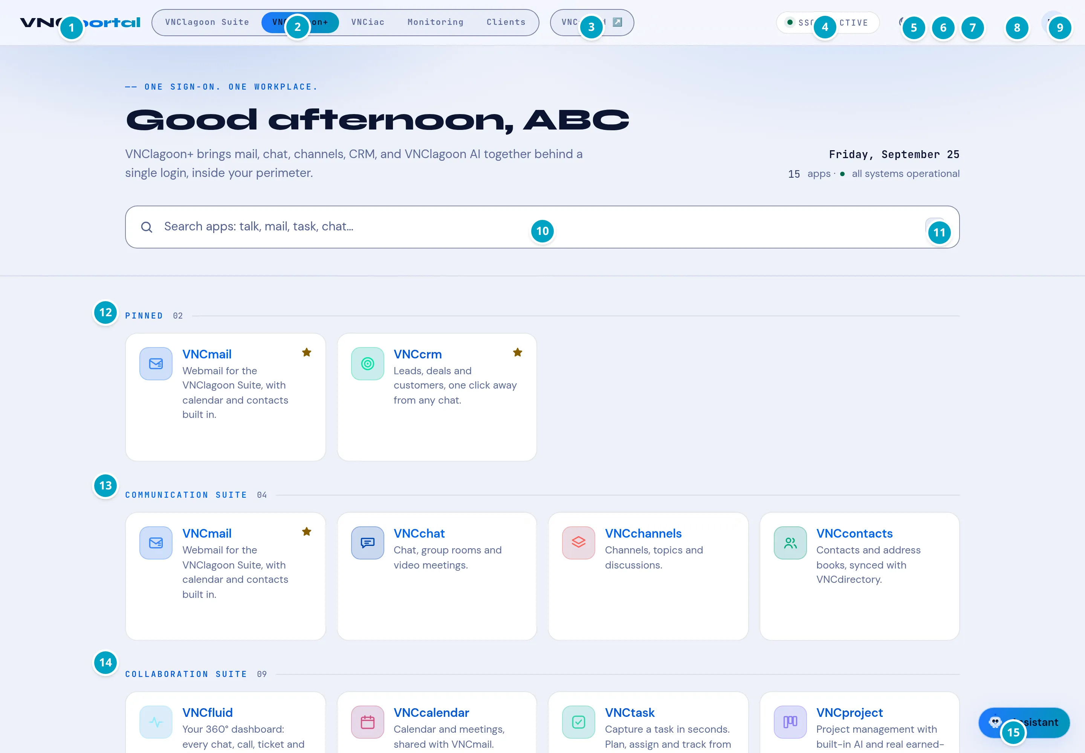Click the VNCcrm target icon
The width and height of the screenshot is (1085, 753).
(x=367, y=364)
